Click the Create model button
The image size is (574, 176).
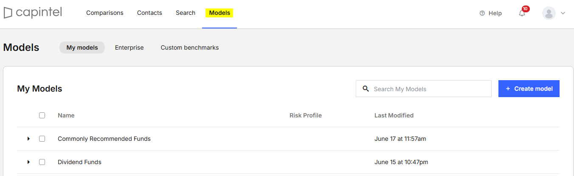pyautogui.click(x=529, y=89)
